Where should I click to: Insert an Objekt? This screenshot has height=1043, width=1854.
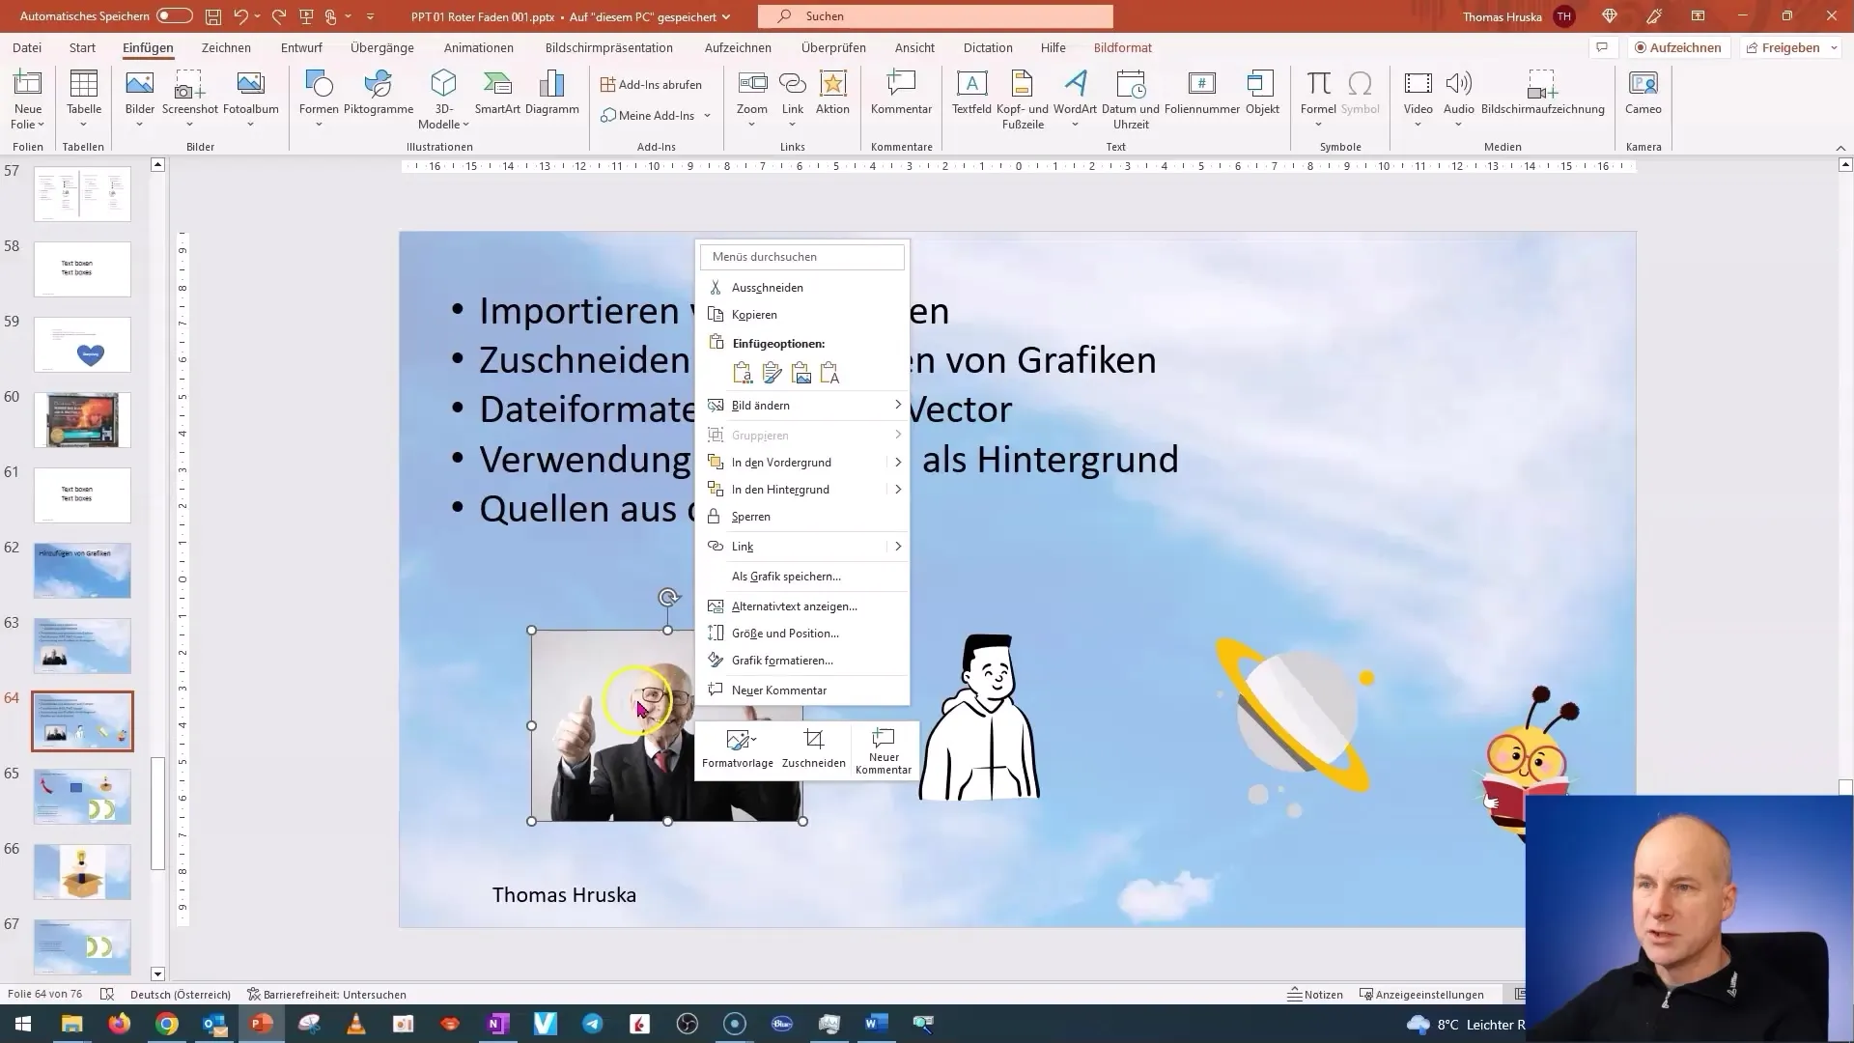point(1262,94)
